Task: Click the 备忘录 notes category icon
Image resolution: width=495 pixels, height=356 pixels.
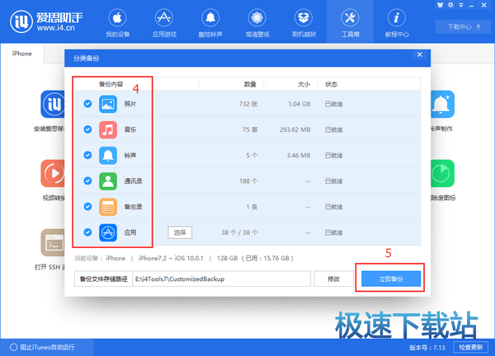Action: pos(108,207)
